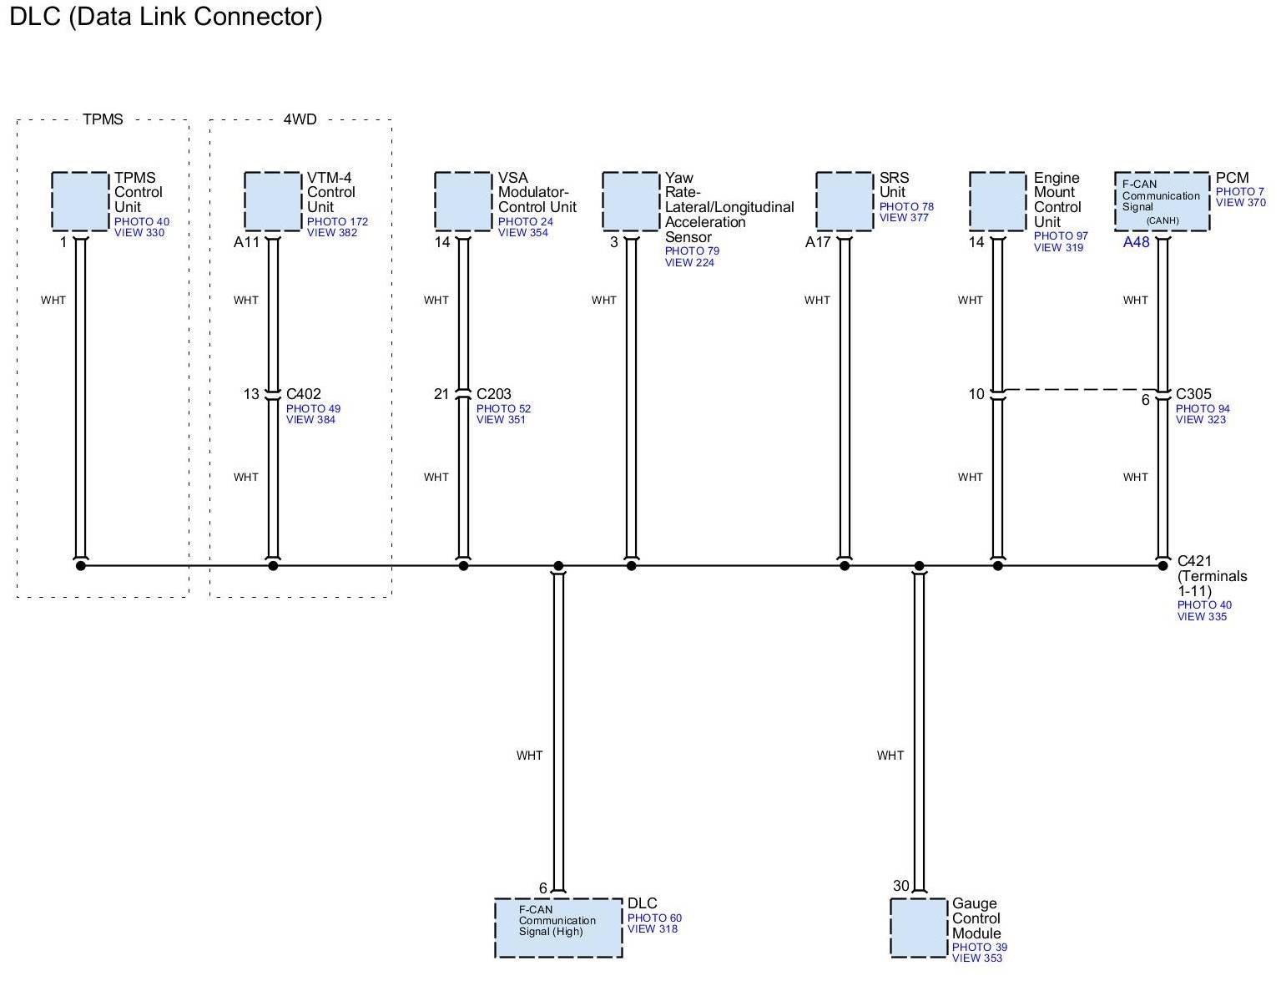Click the VSA Modulator-Control Unit box
The height and width of the screenshot is (981, 1281).
[463, 201]
